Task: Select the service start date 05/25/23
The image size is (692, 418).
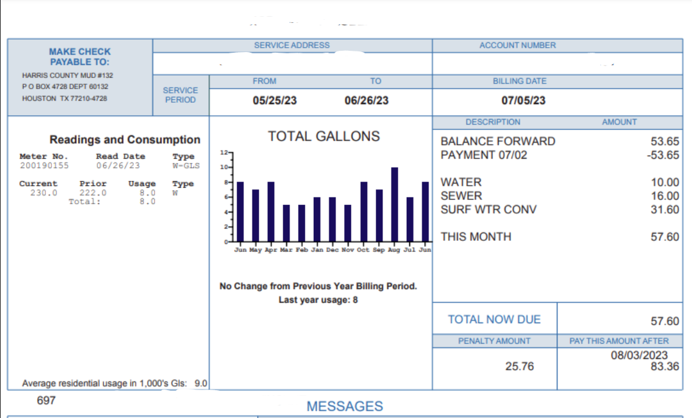Action: pos(275,100)
